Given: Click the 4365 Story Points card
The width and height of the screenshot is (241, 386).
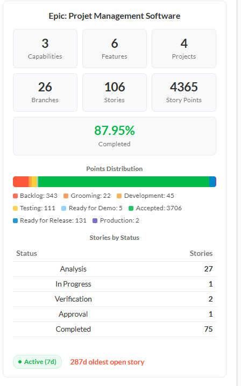Looking at the screenshot, I should (x=184, y=92).
